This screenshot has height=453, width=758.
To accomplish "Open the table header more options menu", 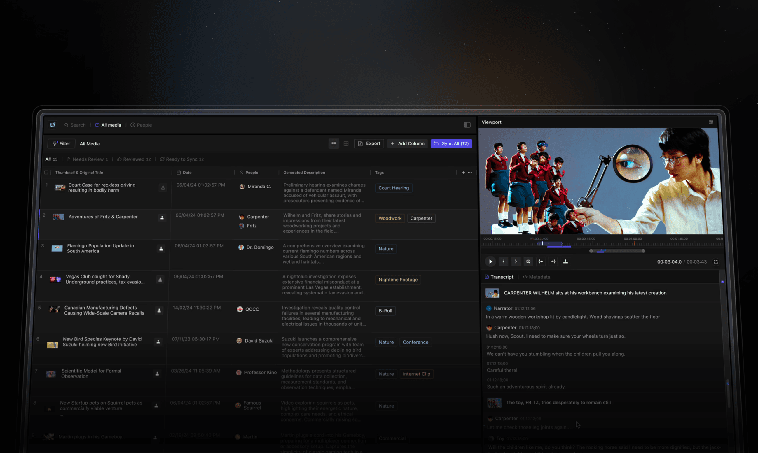I will pos(470,173).
